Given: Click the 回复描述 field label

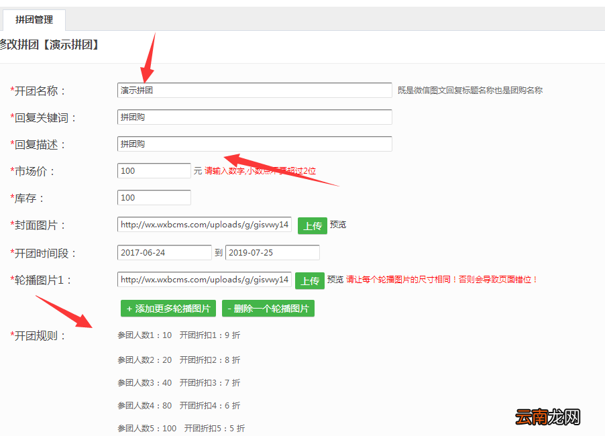Looking at the screenshot, I should tap(38, 145).
